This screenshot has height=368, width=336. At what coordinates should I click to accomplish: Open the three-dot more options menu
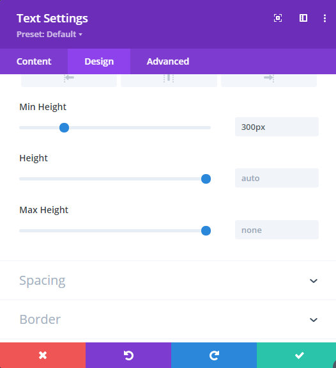pos(325,18)
